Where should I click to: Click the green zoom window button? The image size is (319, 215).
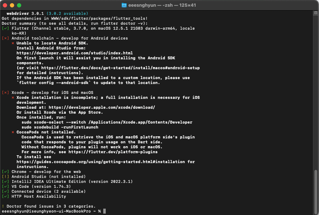point(19,5)
